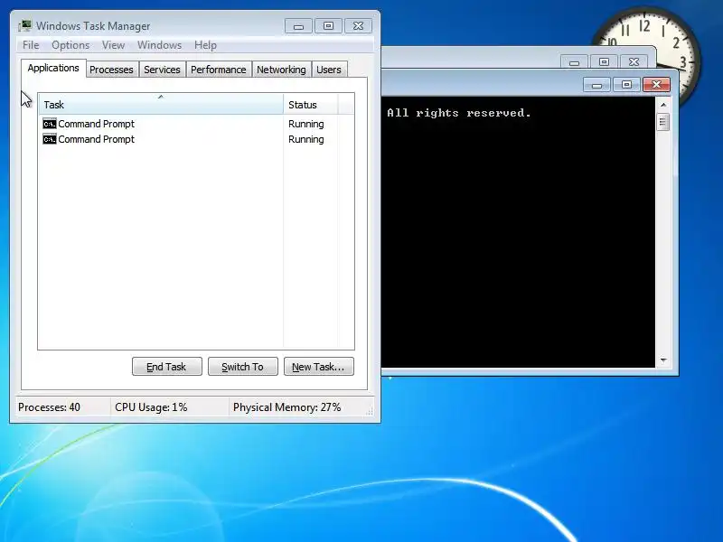Click the Processes: 40 status bar entry
This screenshot has width=723, height=542.
tap(50, 407)
